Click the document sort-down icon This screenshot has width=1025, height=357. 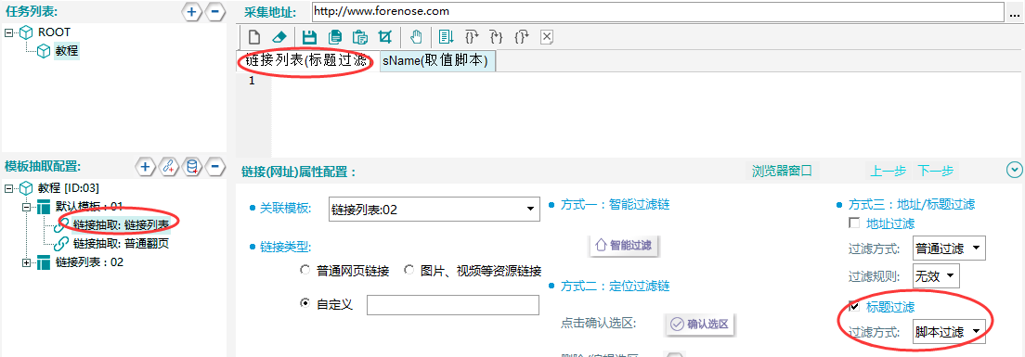(446, 37)
